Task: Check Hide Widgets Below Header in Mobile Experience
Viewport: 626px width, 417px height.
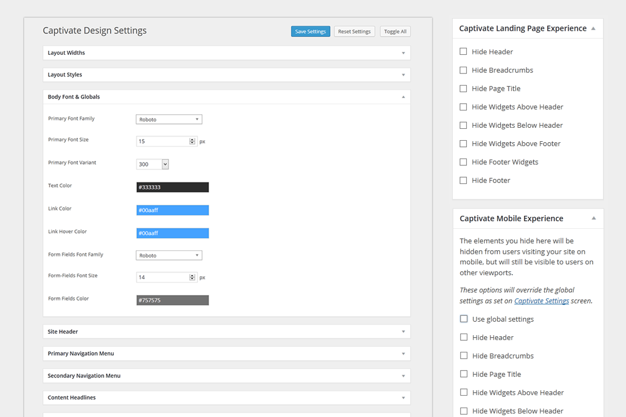Action: [x=464, y=411]
